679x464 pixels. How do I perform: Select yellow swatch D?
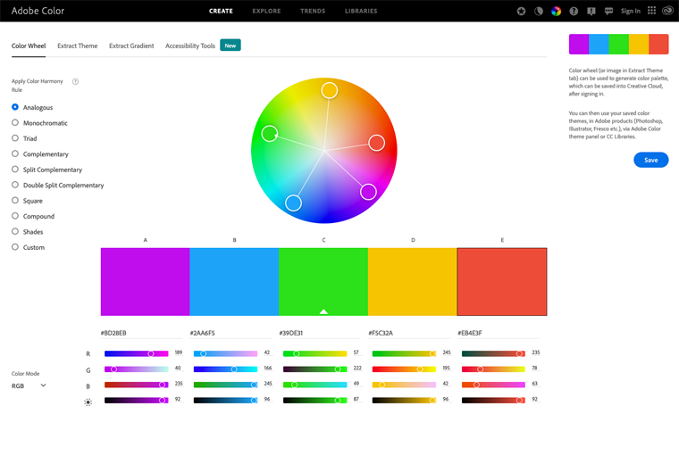(x=413, y=281)
